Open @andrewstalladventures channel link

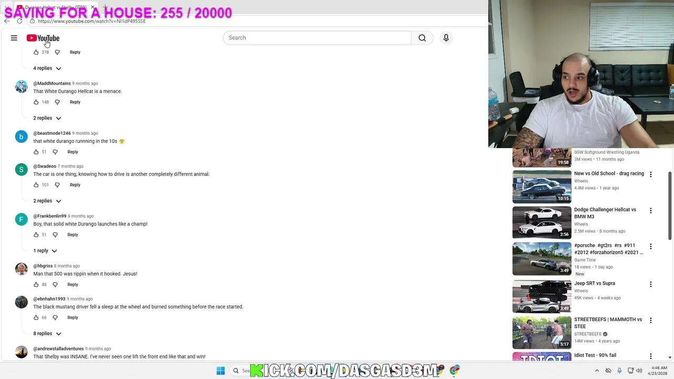point(58,348)
